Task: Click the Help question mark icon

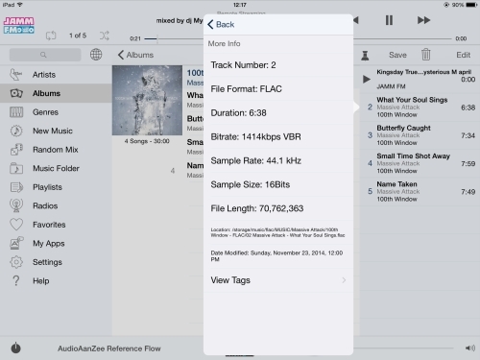Action: coord(16,281)
